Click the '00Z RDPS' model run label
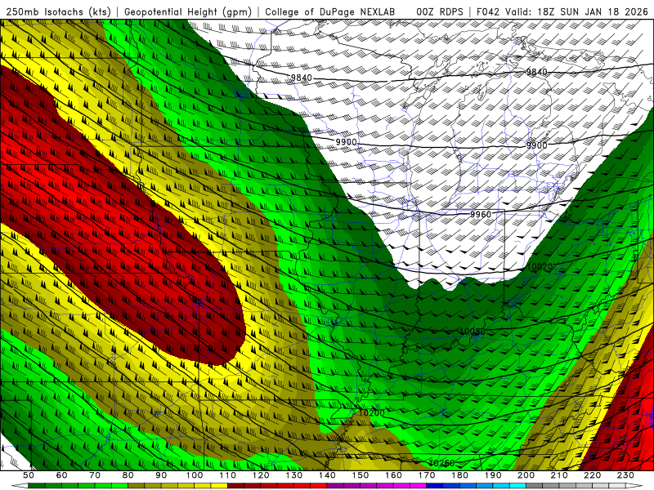The height and width of the screenshot is (490, 654). (440, 11)
